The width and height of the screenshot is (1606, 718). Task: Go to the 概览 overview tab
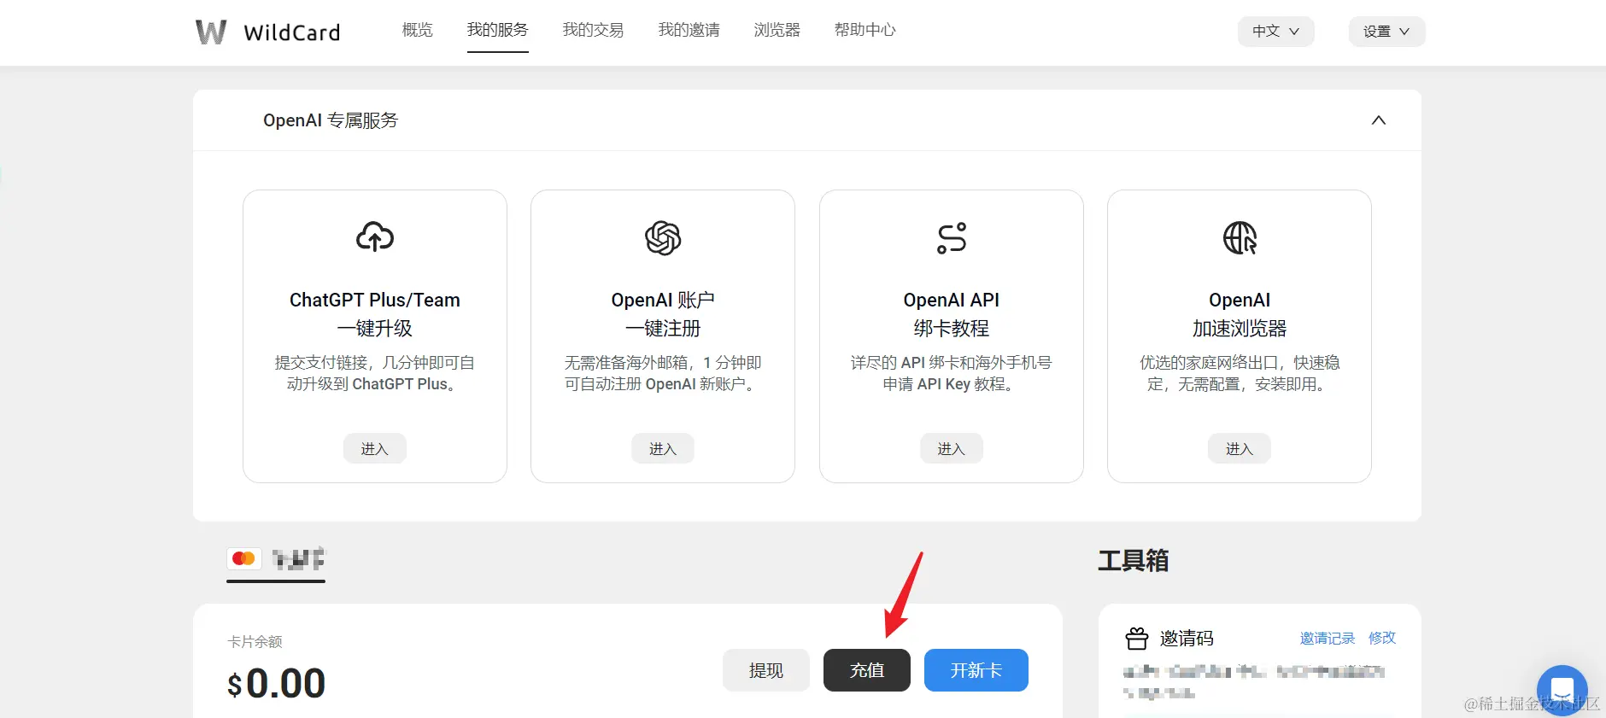[418, 30]
